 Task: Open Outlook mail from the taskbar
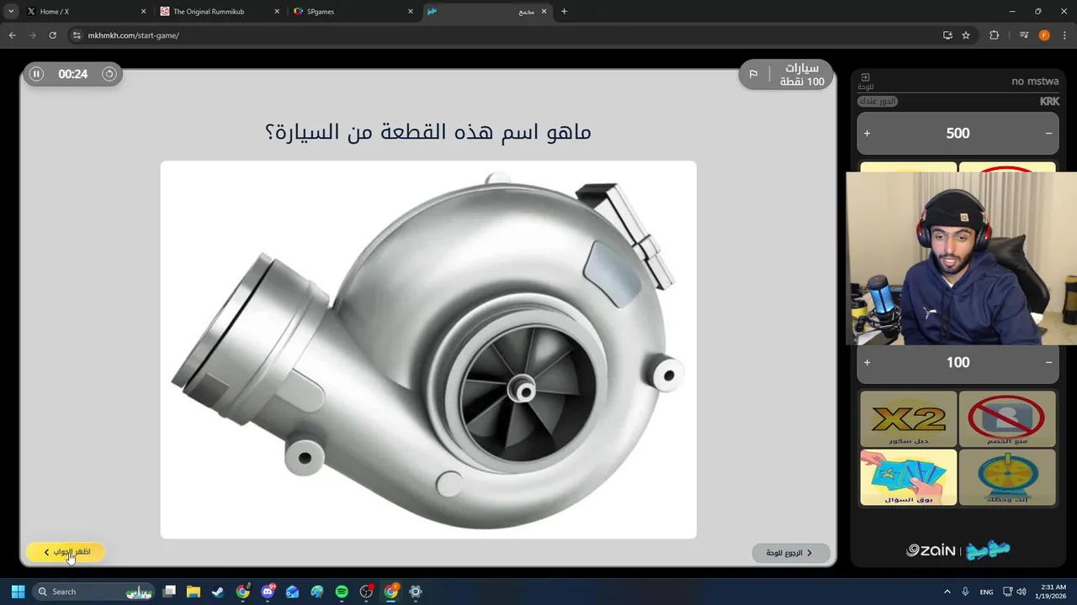(292, 592)
